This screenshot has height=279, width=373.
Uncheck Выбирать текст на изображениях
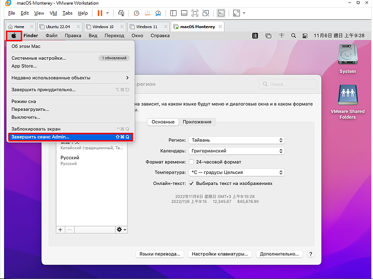point(191,183)
